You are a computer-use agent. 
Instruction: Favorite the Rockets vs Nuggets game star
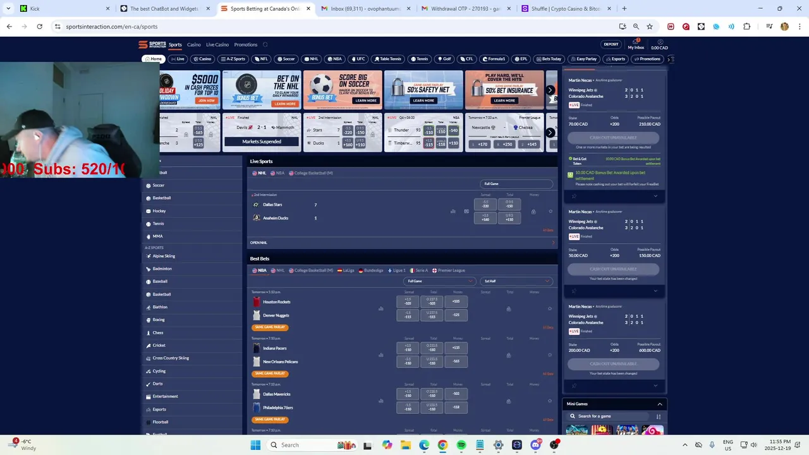550,308
